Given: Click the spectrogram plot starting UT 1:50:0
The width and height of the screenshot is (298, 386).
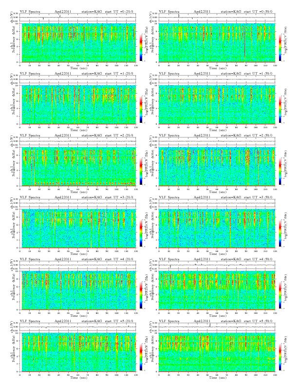Looking at the screenshot, I should point(217,105).
